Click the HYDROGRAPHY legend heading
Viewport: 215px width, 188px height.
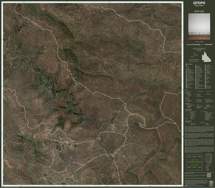(188, 104)
